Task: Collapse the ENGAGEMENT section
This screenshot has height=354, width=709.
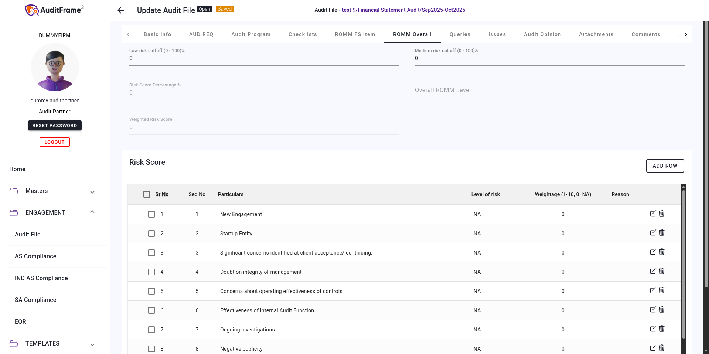Action: click(x=92, y=211)
